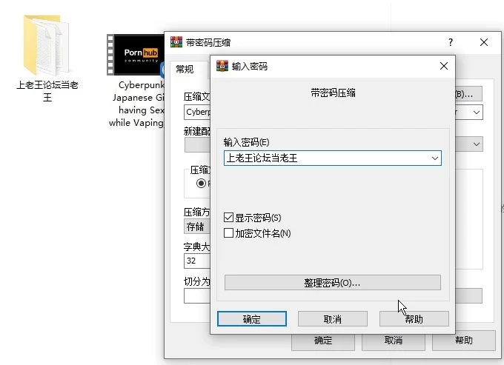504x365 pixels.
Task: Click 取消 in the 输入密码 dialog
Action: pyautogui.click(x=333, y=319)
